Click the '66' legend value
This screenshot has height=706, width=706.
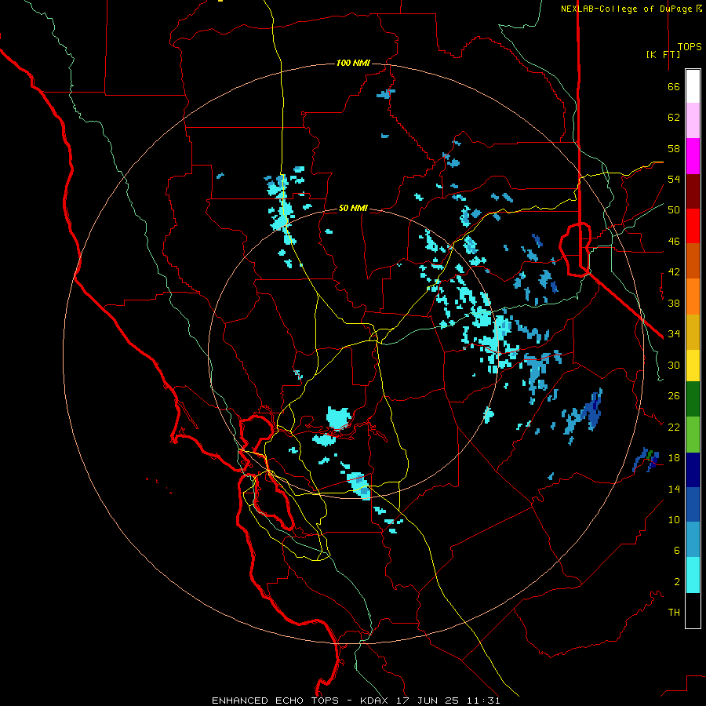click(x=674, y=87)
